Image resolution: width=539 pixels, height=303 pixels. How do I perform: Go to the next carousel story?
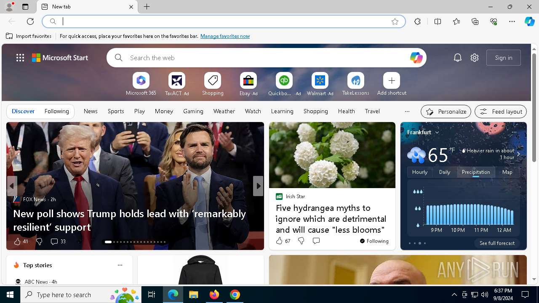pos(258,186)
